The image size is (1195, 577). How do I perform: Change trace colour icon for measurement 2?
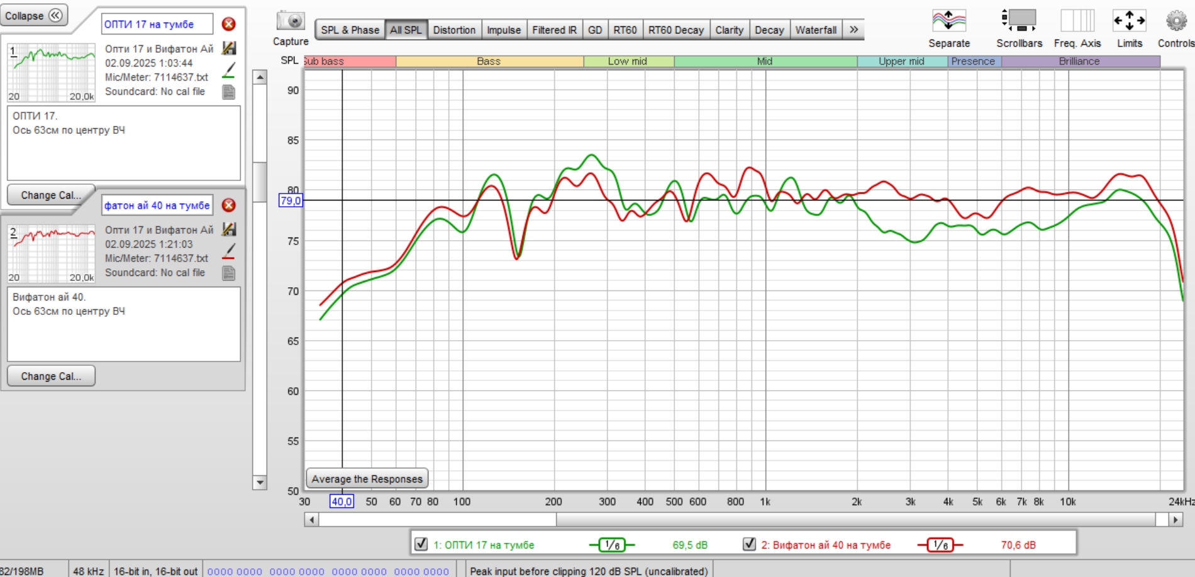point(229,251)
